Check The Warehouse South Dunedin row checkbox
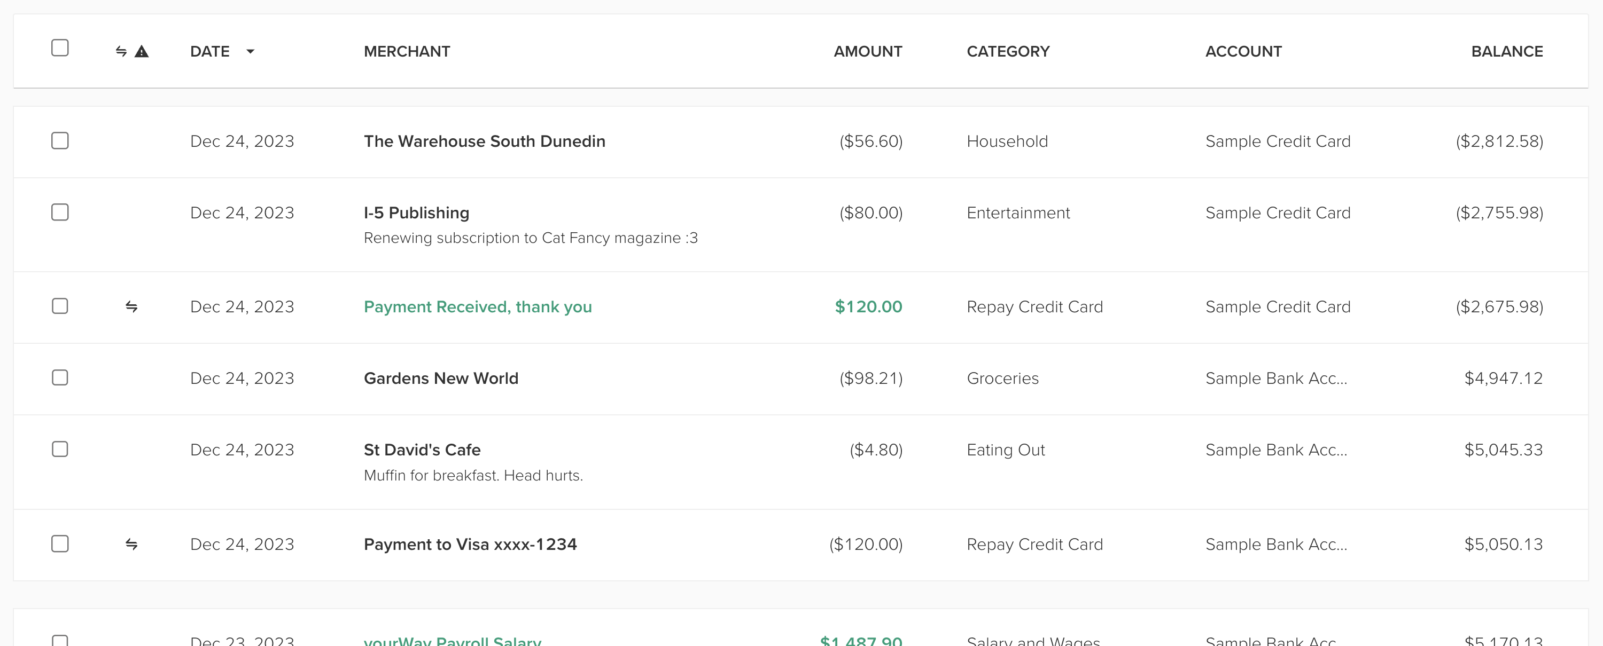The image size is (1603, 646). point(60,140)
